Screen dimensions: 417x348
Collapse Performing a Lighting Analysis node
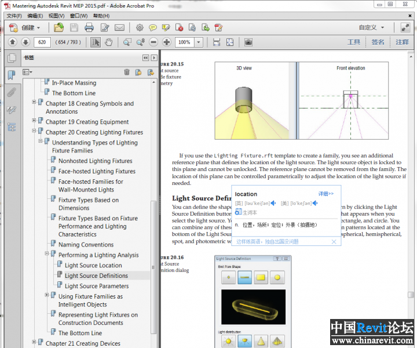[x=47, y=253]
